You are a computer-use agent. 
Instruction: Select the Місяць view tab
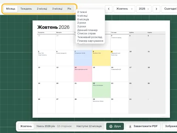11,9
